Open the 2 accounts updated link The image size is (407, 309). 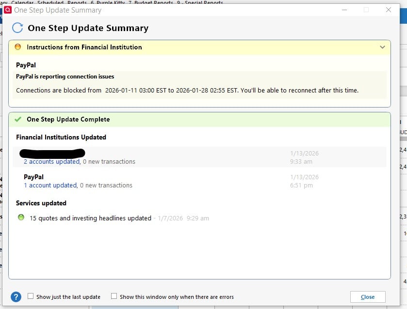(51, 161)
